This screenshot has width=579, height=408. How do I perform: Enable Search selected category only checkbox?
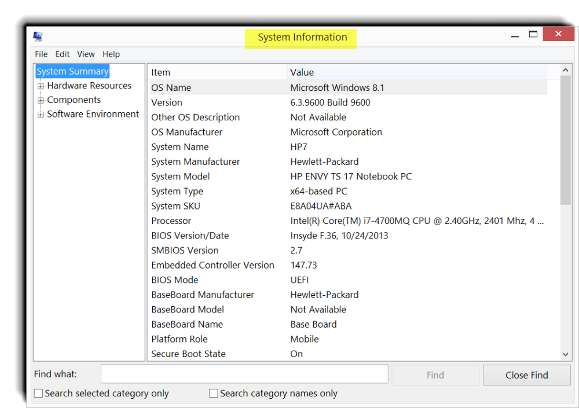coord(39,394)
